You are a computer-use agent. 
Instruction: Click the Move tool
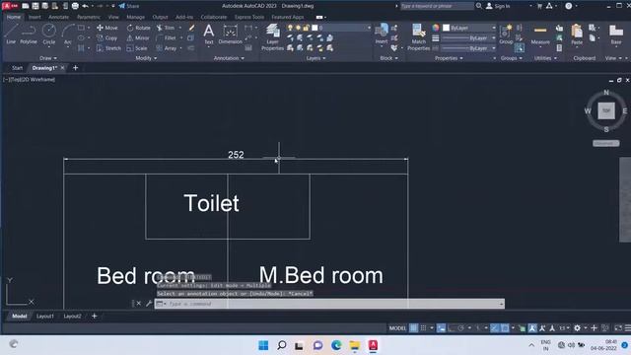(107, 28)
